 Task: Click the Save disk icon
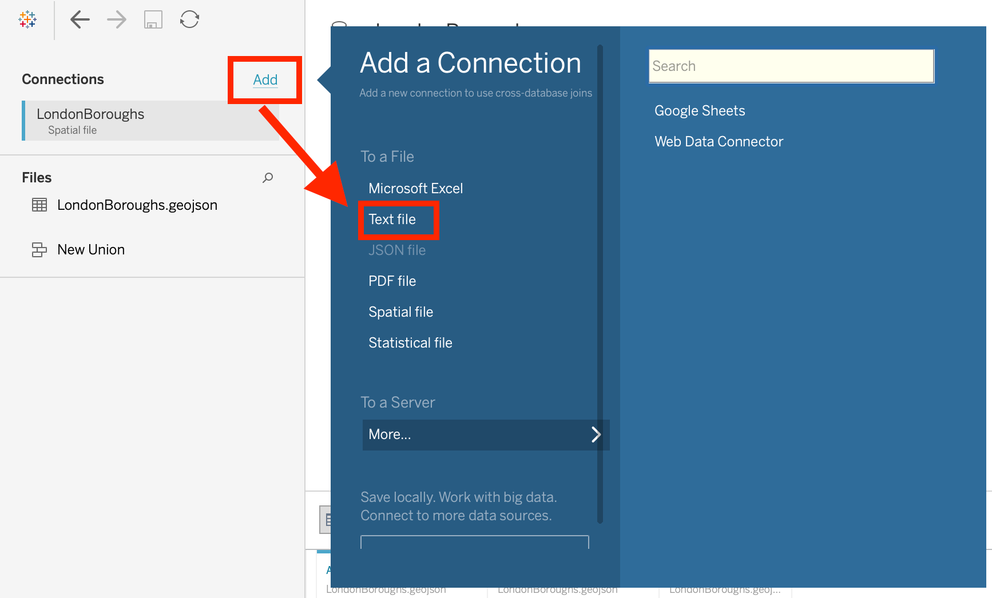pyautogui.click(x=153, y=19)
